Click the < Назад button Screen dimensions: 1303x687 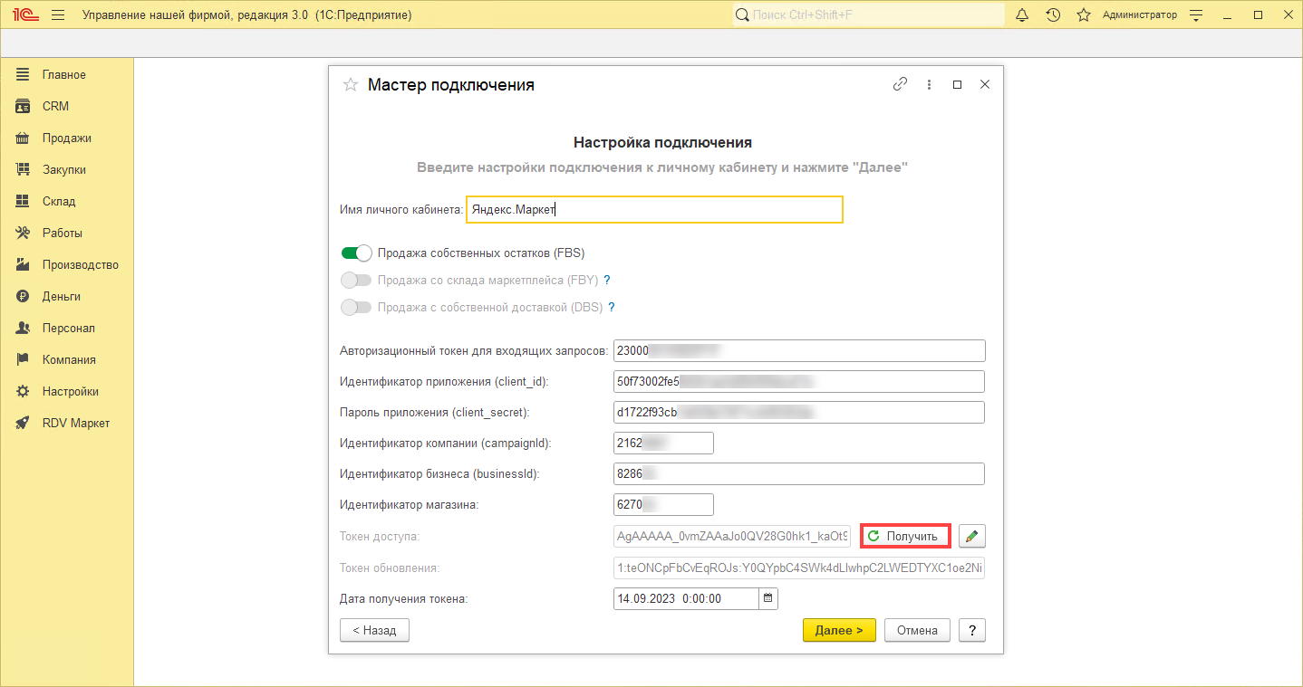tap(374, 630)
